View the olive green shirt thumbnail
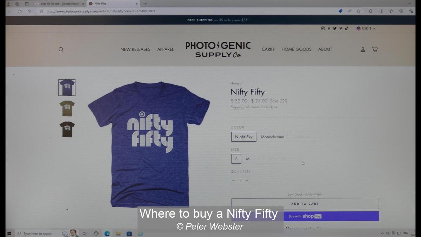This screenshot has height=237, width=421. pos(67,108)
